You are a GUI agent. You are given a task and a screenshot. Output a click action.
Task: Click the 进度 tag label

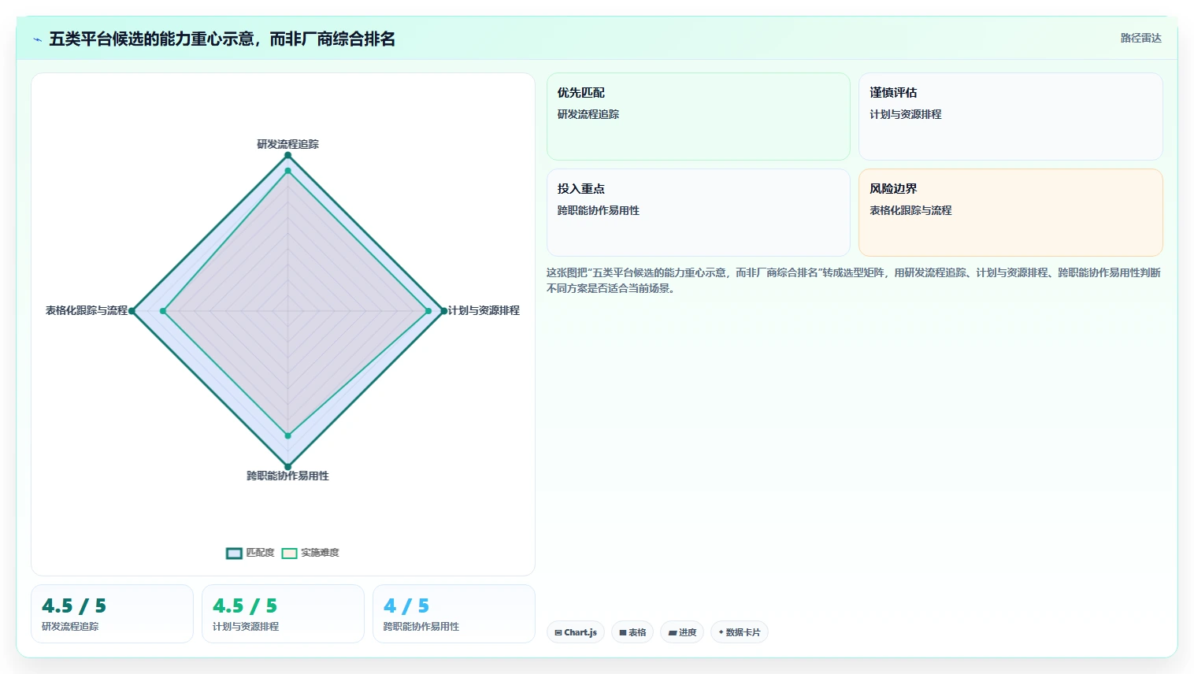coord(688,632)
